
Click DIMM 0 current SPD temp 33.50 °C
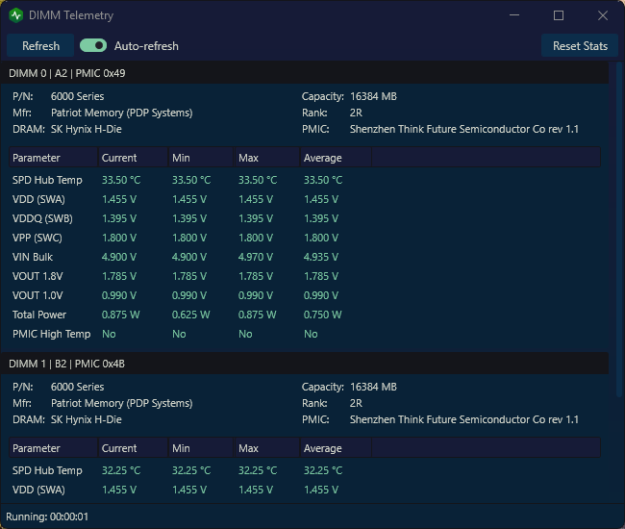point(121,180)
